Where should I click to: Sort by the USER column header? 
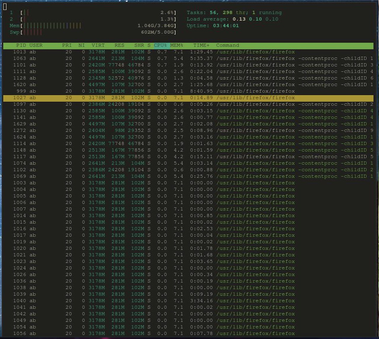point(36,45)
